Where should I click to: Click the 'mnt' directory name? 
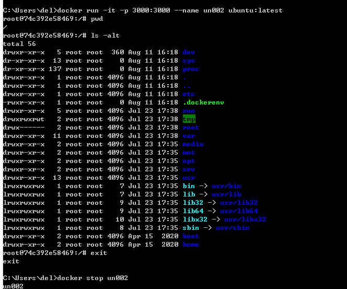click(x=189, y=153)
